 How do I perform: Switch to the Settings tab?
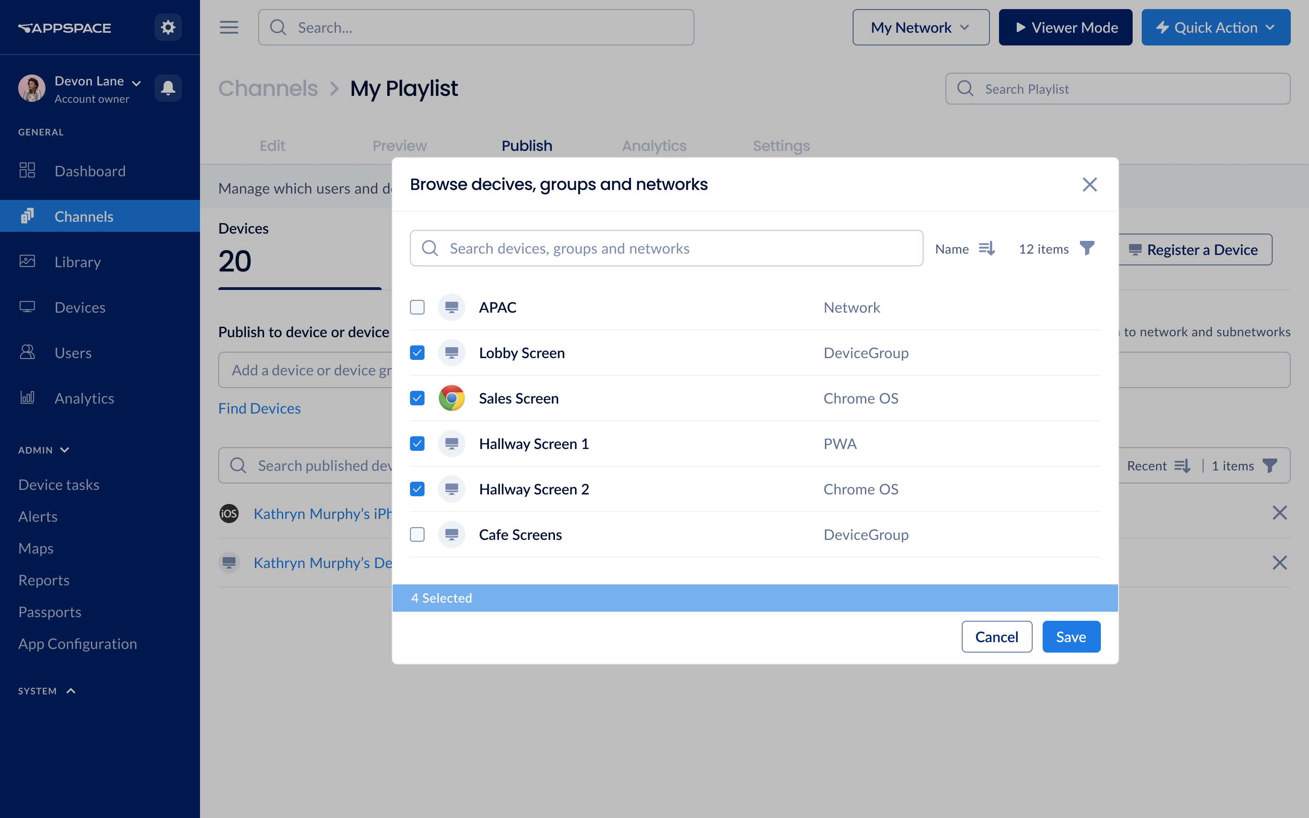pos(781,145)
